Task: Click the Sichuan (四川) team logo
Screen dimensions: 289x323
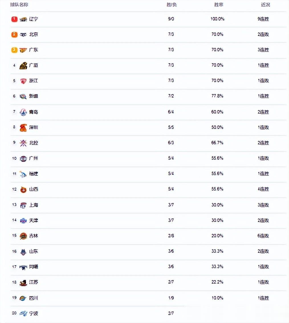Action: click(x=23, y=298)
